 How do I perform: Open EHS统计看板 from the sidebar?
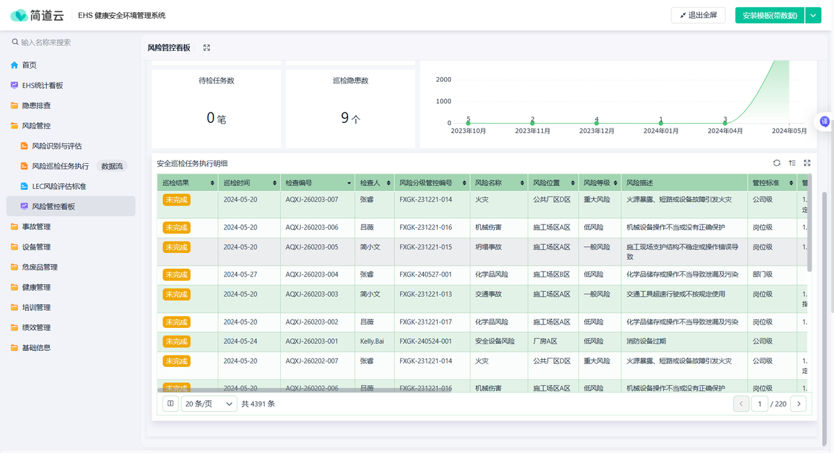(42, 85)
